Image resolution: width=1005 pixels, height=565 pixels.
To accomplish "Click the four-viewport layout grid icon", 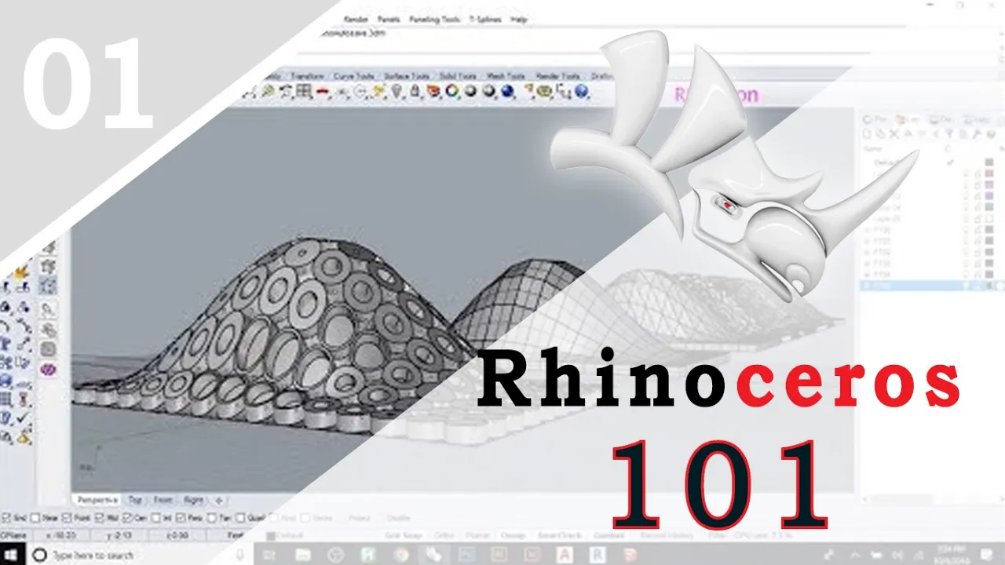I will click(x=305, y=92).
